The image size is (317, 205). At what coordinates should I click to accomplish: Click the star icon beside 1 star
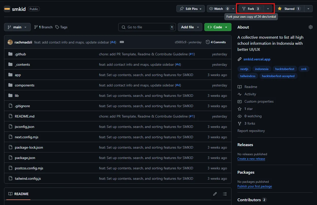click(x=240, y=109)
